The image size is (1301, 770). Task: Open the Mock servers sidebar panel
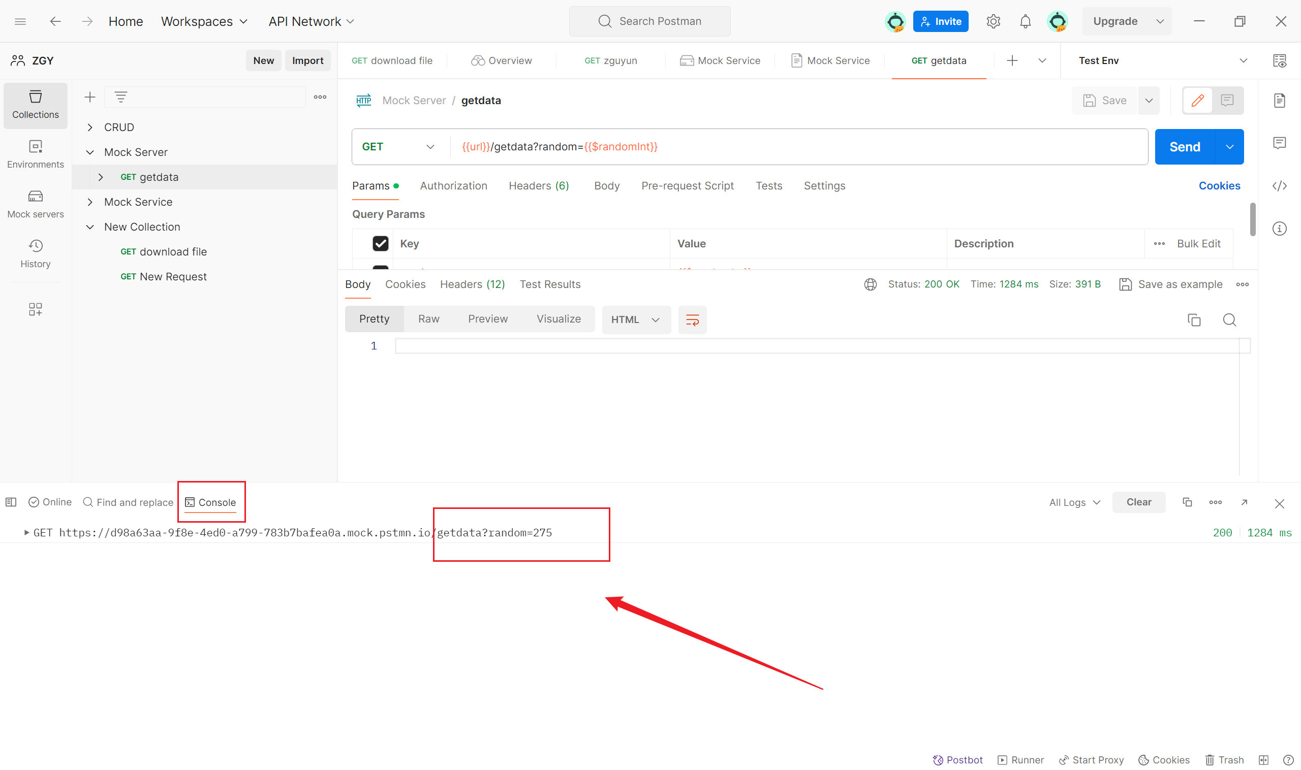[x=35, y=204]
